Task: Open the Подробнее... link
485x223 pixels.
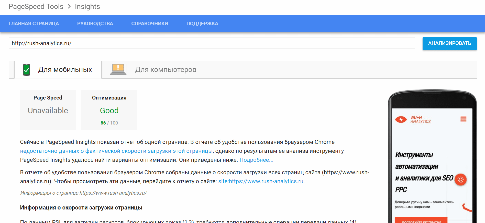Action: point(256,160)
